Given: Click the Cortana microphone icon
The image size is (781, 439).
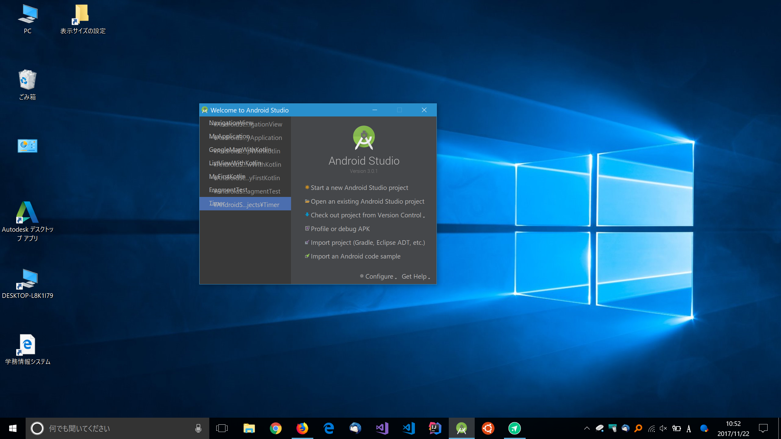Looking at the screenshot, I should pos(198,428).
